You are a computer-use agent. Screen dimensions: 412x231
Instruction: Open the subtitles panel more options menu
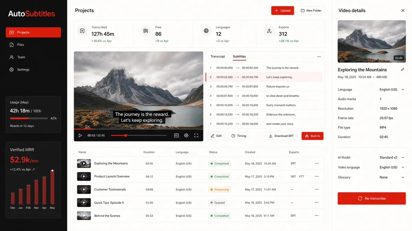[319, 57]
